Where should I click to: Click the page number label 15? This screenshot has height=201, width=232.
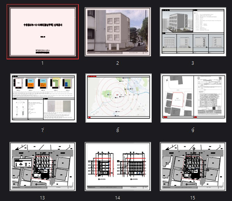tap(192, 198)
